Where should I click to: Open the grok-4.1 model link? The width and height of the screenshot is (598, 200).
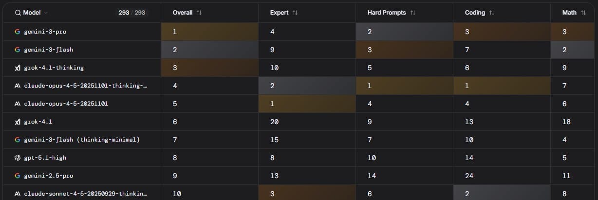click(38, 122)
